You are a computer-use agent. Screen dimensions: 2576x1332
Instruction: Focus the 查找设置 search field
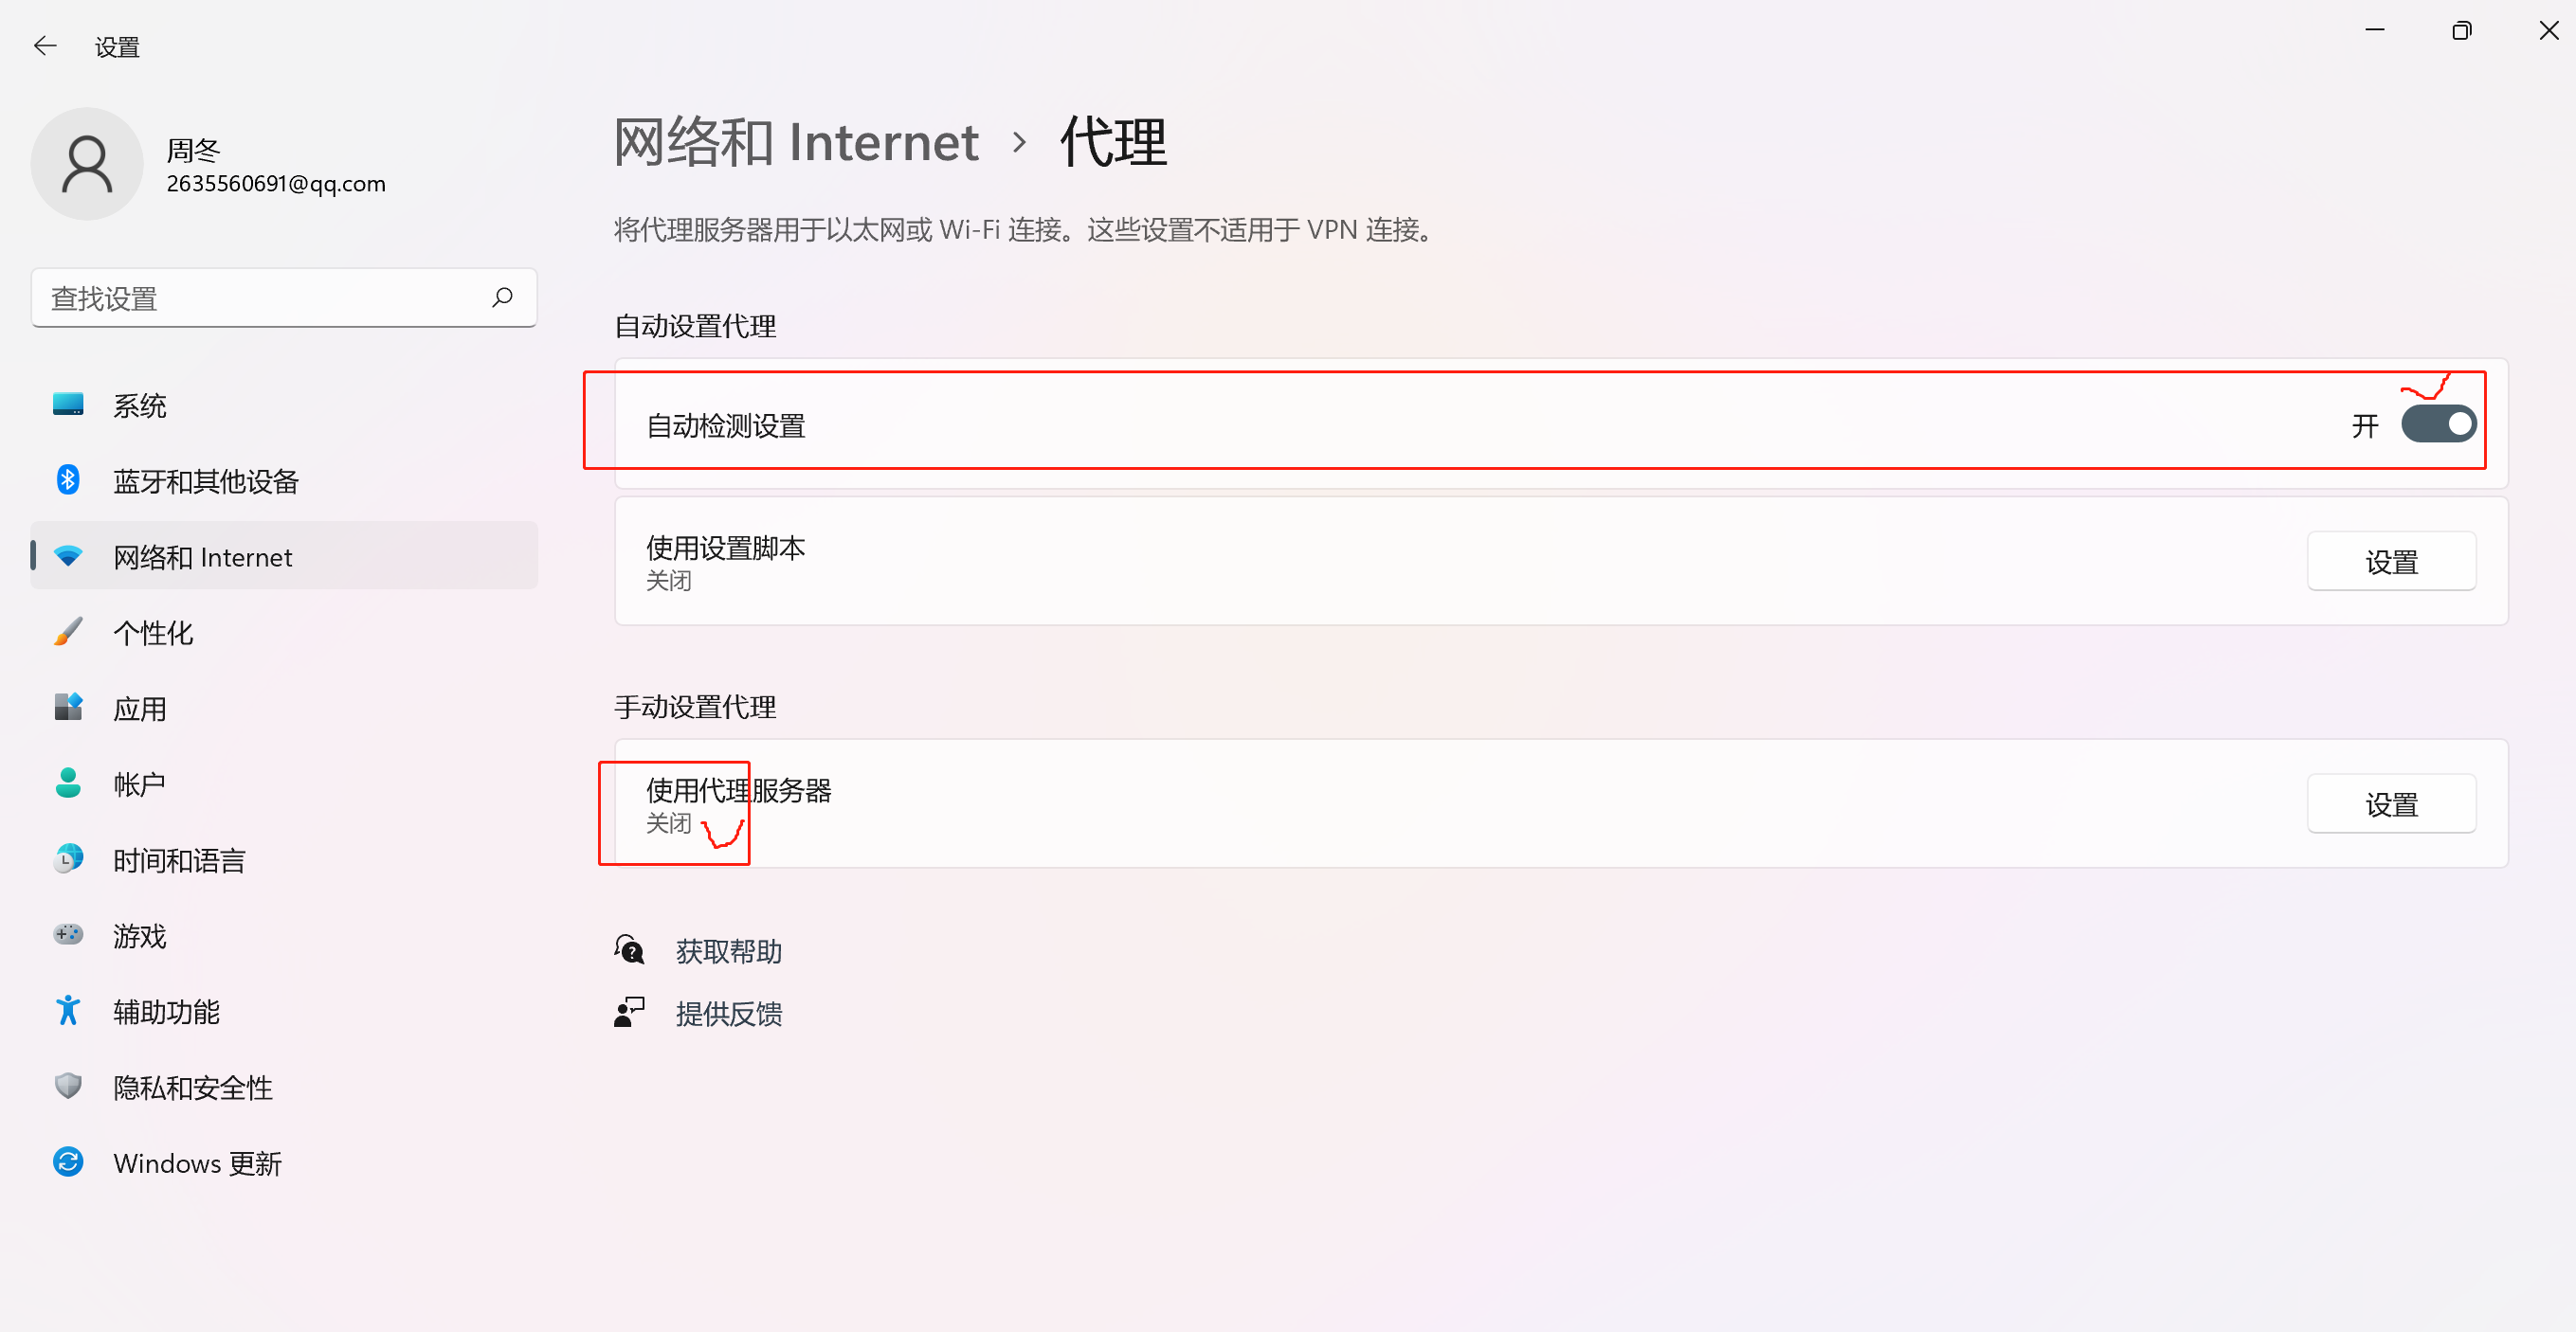click(260, 297)
